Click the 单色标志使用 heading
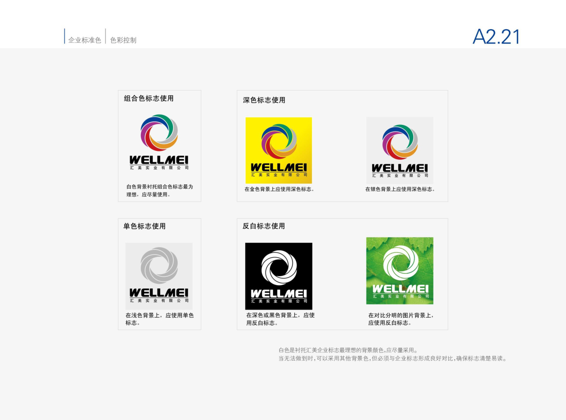 click(x=144, y=226)
